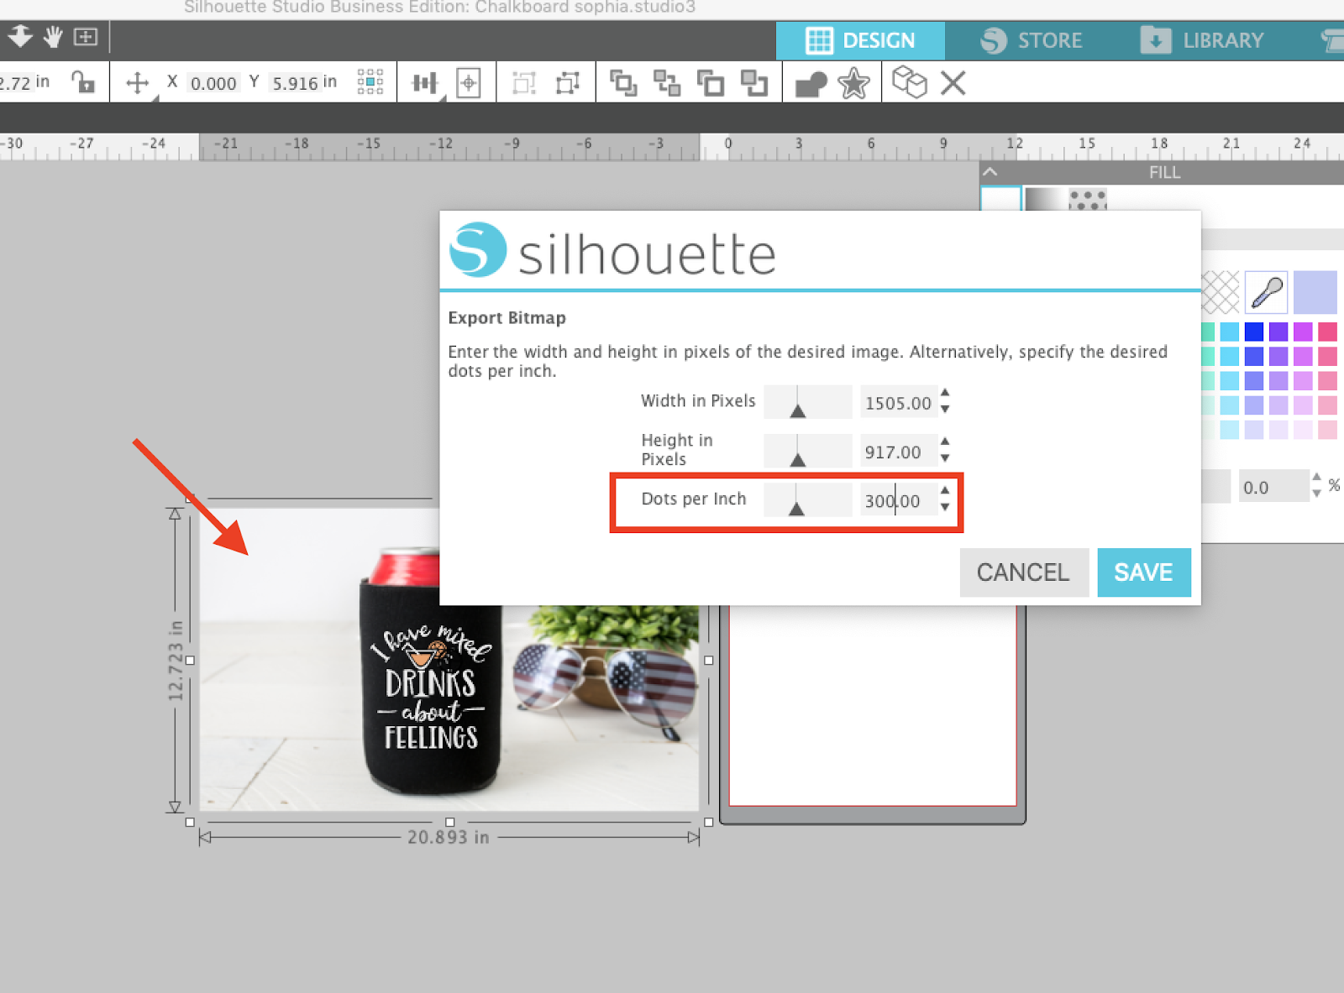Click the zoom-to-selection toolbar icon

[x=85, y=37]
